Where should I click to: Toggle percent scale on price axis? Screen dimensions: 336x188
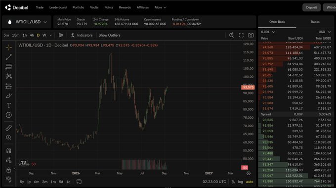[x=233, y=182]
